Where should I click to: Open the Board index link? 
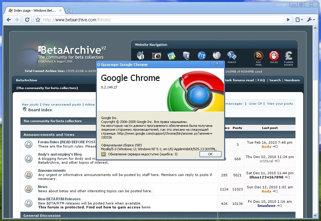point(40,110)
